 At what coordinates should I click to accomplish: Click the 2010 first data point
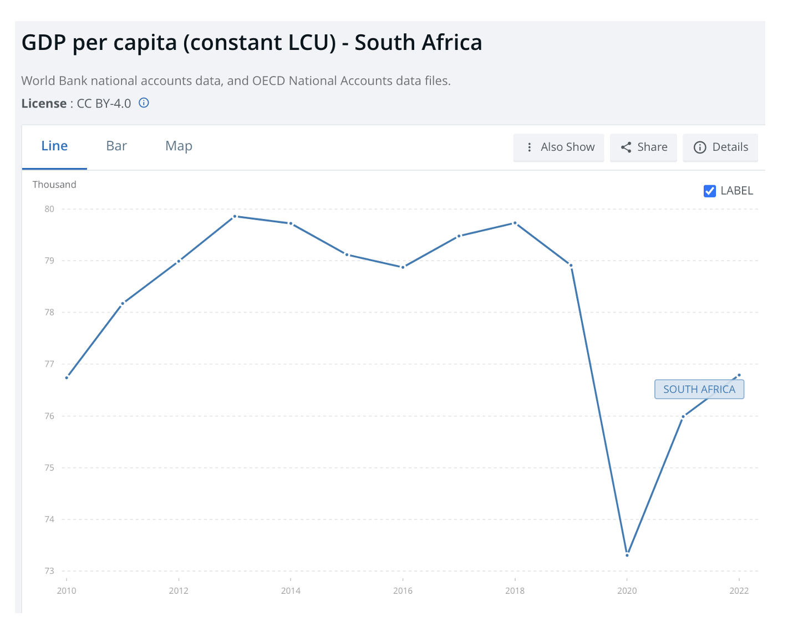[x=67, y=378]
